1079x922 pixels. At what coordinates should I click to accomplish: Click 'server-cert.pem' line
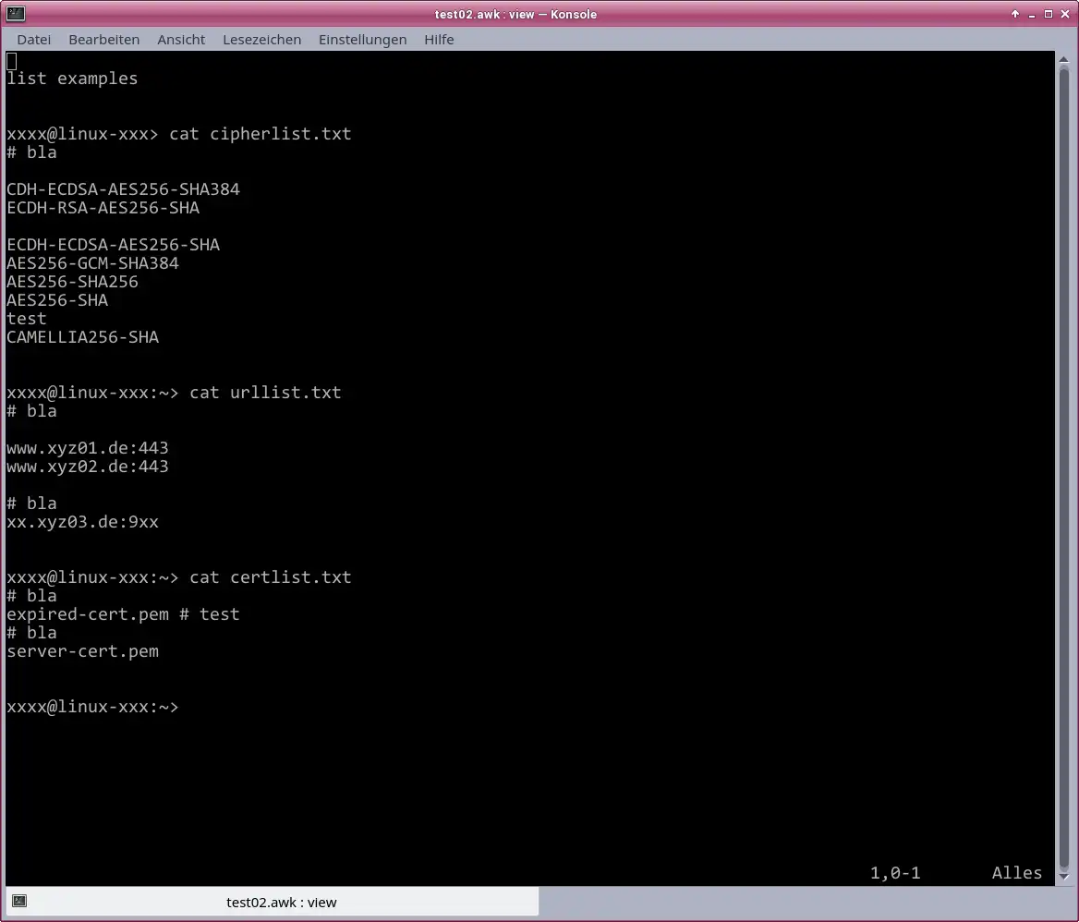pyautogui.click(x=82, y=651)
